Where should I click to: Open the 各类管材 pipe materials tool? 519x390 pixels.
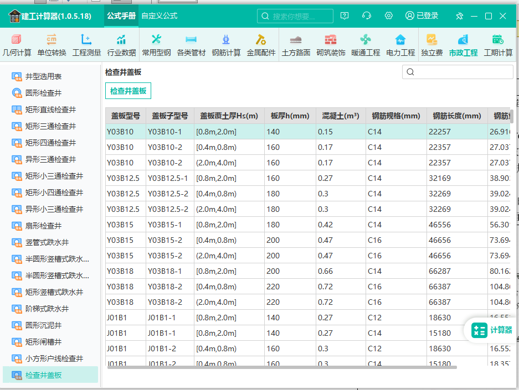click(191, 45)
